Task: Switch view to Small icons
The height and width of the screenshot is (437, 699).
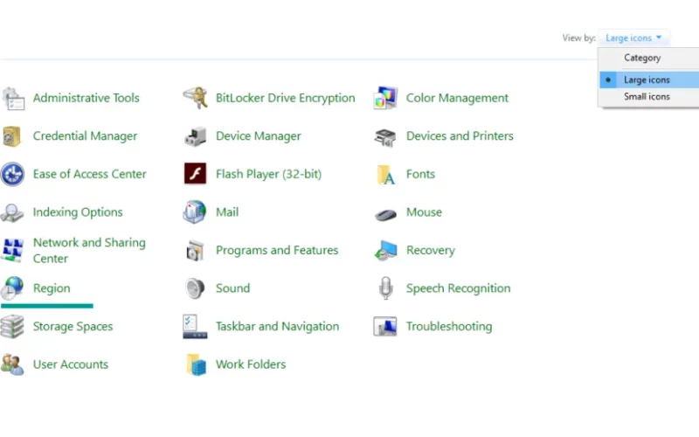Action: [649, 97]
